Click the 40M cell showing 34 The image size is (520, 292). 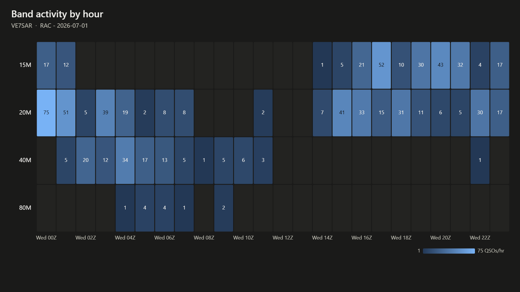click(125, 160)
